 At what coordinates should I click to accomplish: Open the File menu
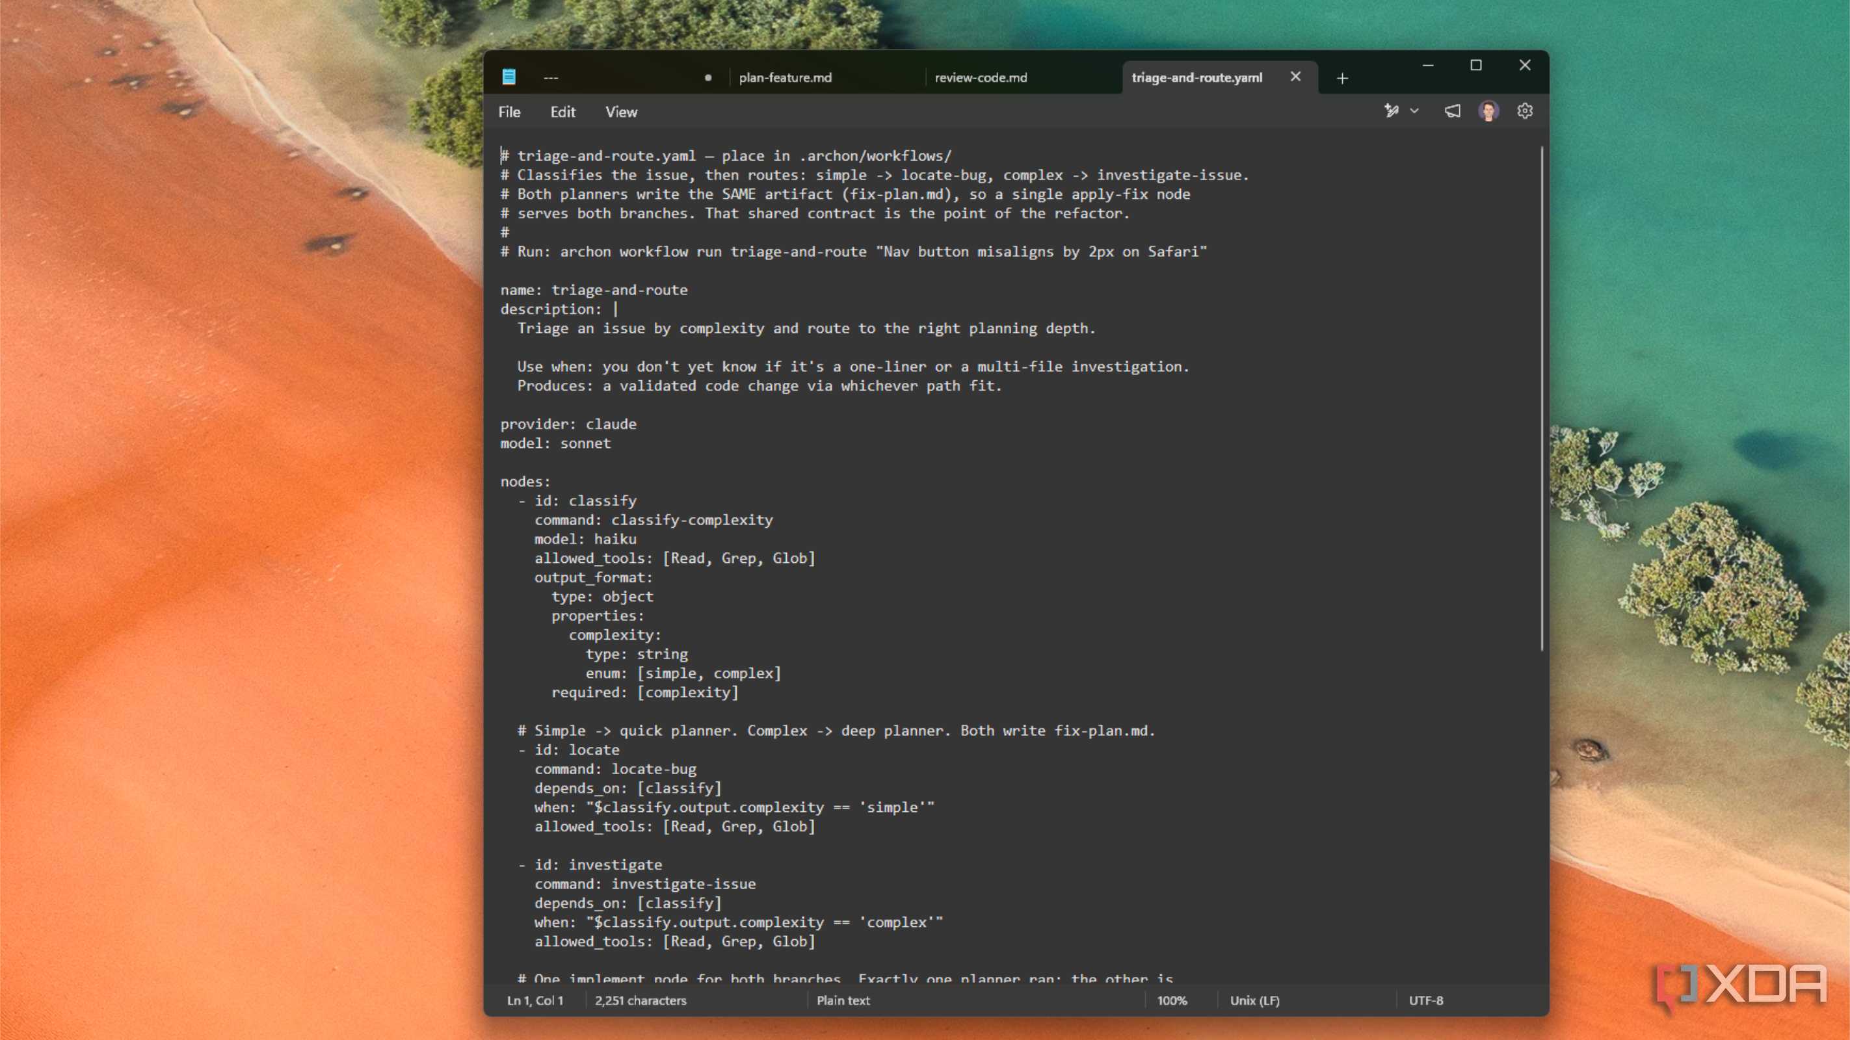tap(509, 112)
